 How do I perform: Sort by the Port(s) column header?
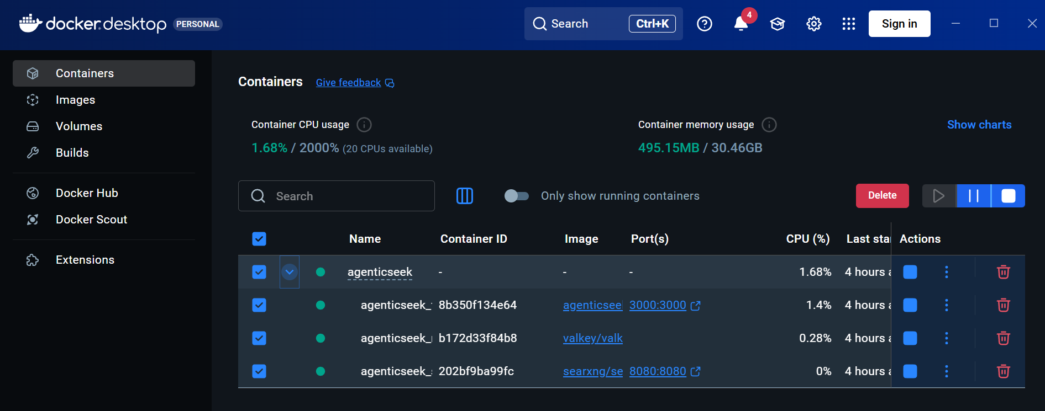click(650, 239)
